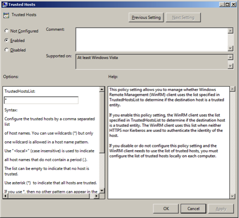Click the Trusted Hosts policy icon
Viewport: 239px width, 218px height.
(6, 15)
